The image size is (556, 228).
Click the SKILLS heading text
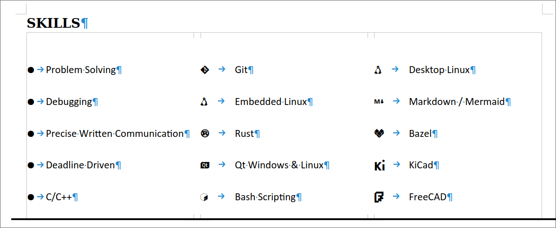coord(54,23)
